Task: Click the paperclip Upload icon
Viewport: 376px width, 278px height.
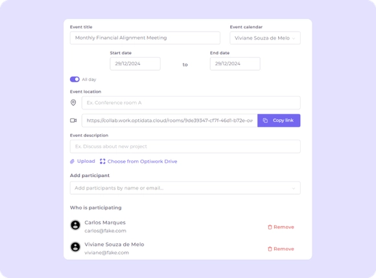Action: pos(72,161)
